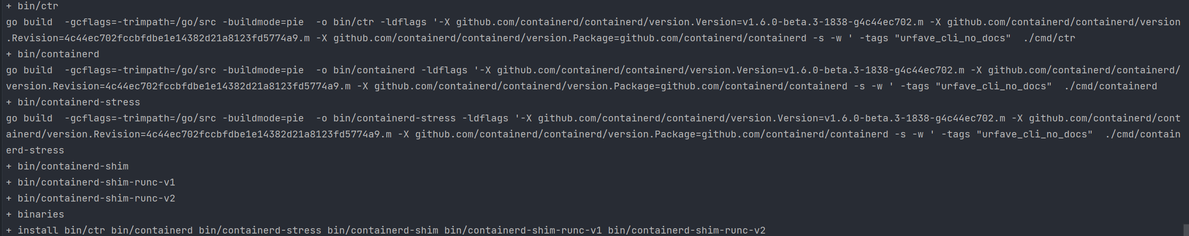Click 'go build' on the containerd-stress command
1189x236 pixels.
(x=29, y=118)
